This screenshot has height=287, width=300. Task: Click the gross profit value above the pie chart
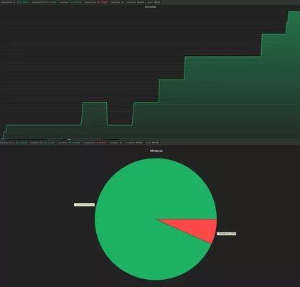click(74, 143)
